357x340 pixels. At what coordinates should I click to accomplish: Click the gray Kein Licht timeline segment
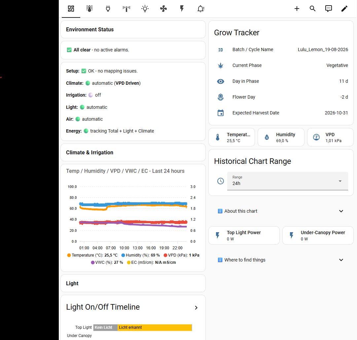tap(105, 327)
